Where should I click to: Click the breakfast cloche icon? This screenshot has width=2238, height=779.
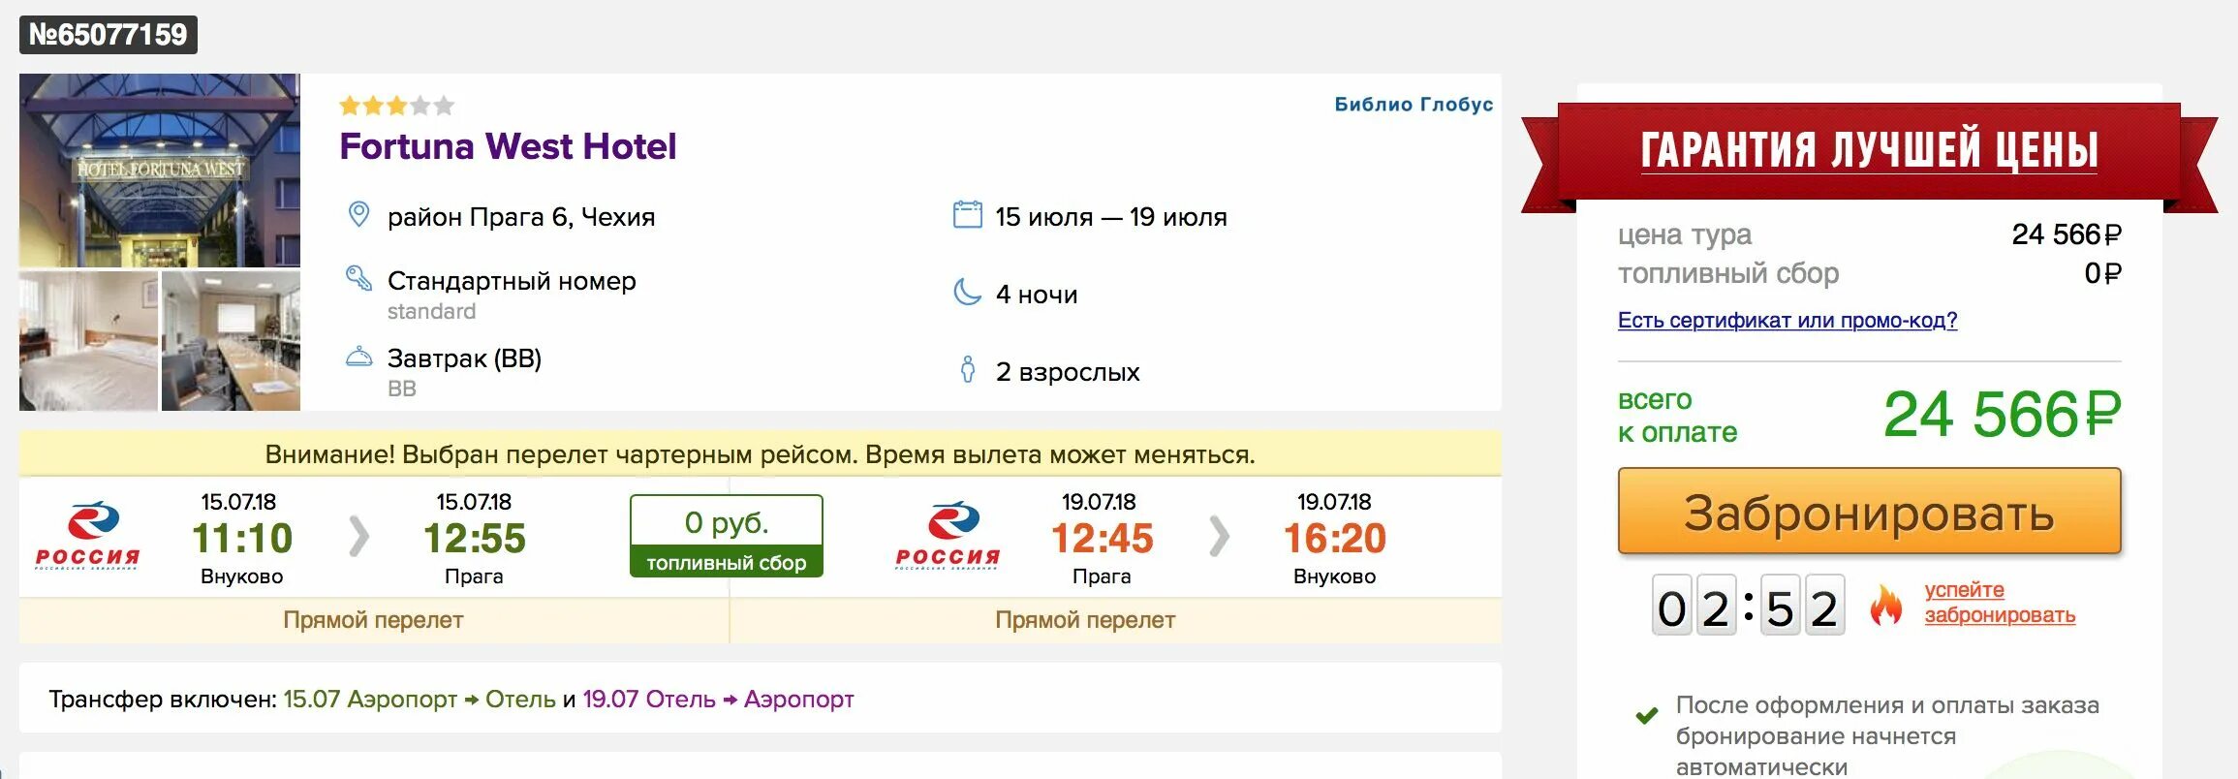pyautogui.click(x=358, y=357)
